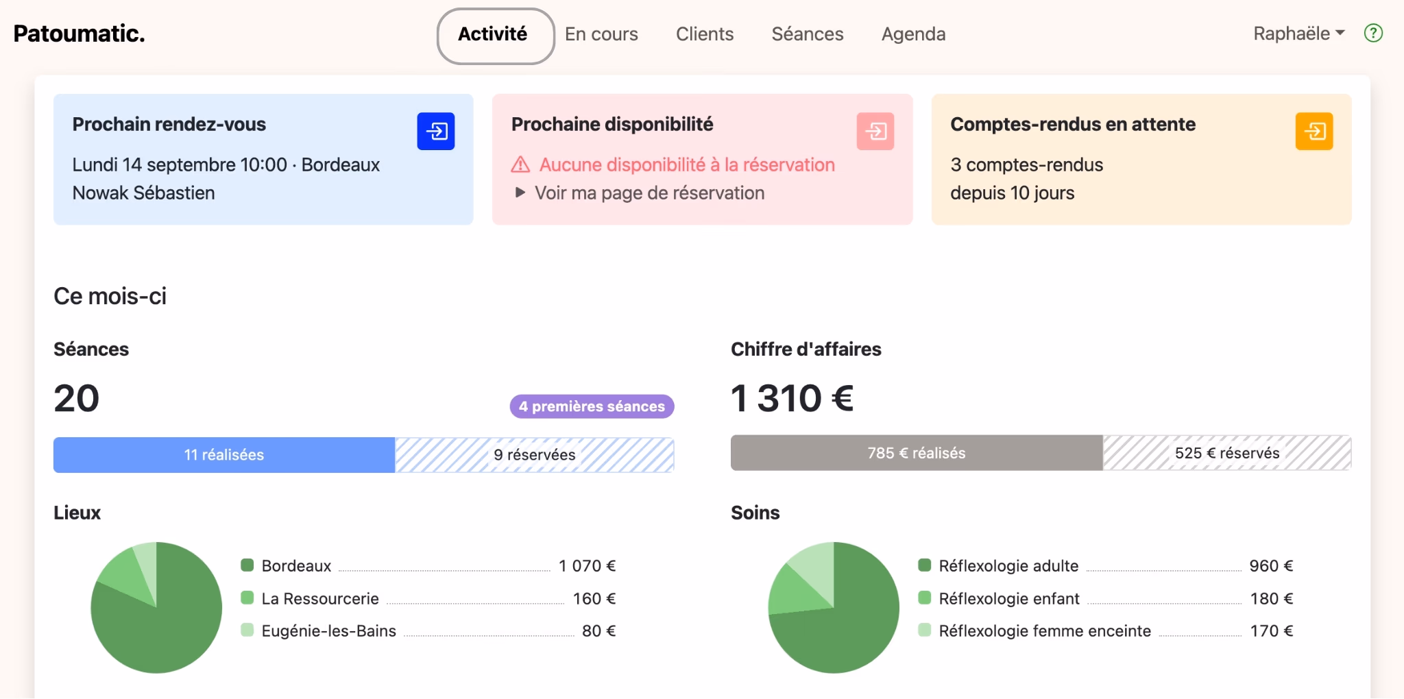Viewport: 1404px width, 699px height.
Task: Click the Soins pie chart
Action: pyautogui.click(x=834, y=608)
